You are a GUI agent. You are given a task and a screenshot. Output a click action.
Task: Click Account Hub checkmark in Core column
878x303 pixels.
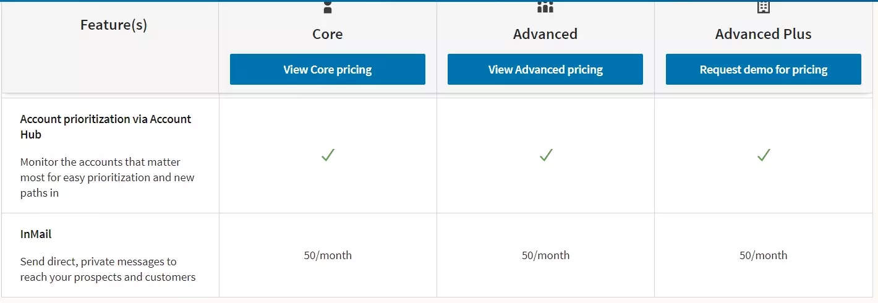click(x=328, y=155)
